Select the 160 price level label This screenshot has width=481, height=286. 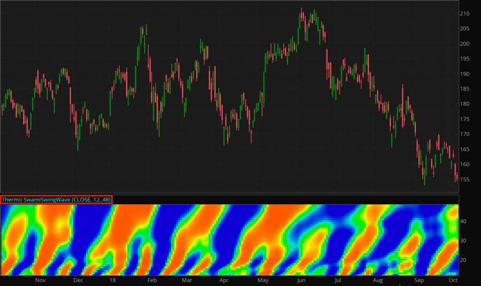pyautogui.click(x=466, y=164)
